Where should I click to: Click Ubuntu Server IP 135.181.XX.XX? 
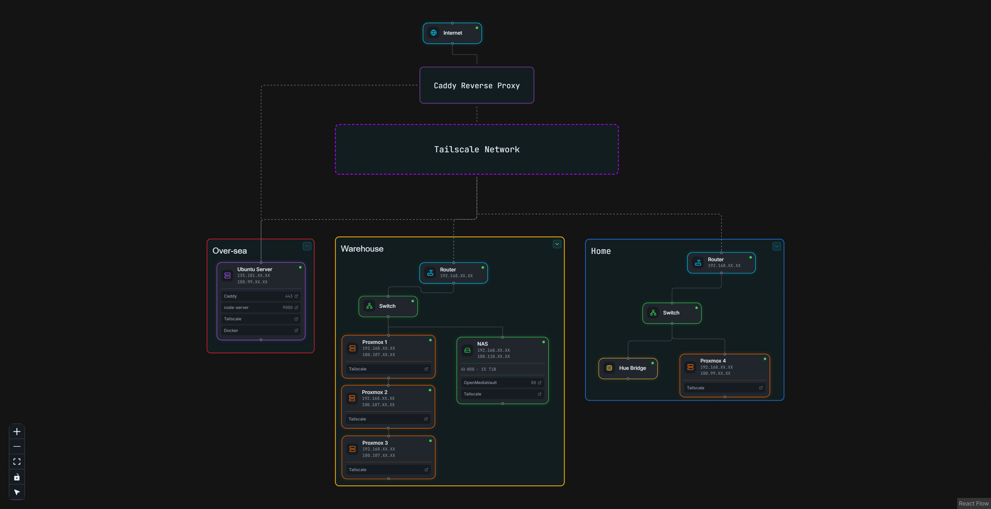[x=254, y=276]
